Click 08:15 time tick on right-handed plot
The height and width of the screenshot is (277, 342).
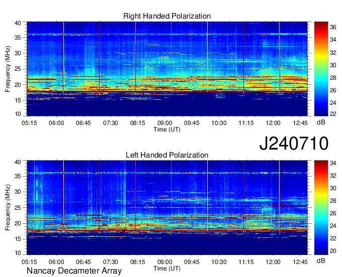(x=138, y=123)
